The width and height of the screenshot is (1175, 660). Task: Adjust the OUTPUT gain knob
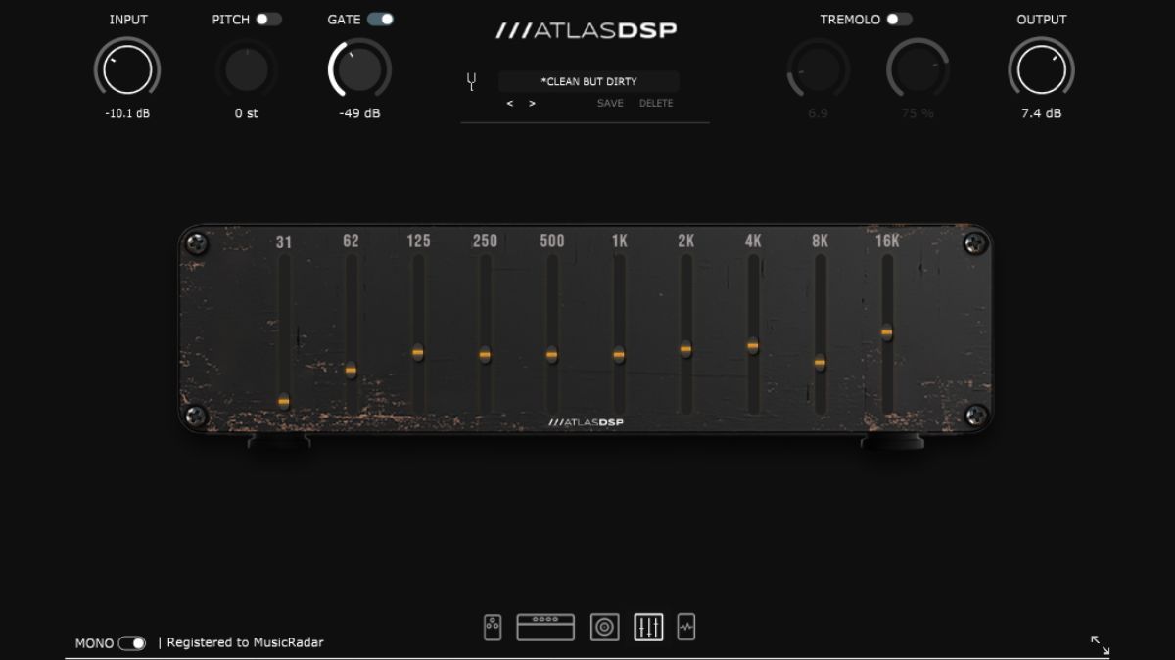[1041, 69]
